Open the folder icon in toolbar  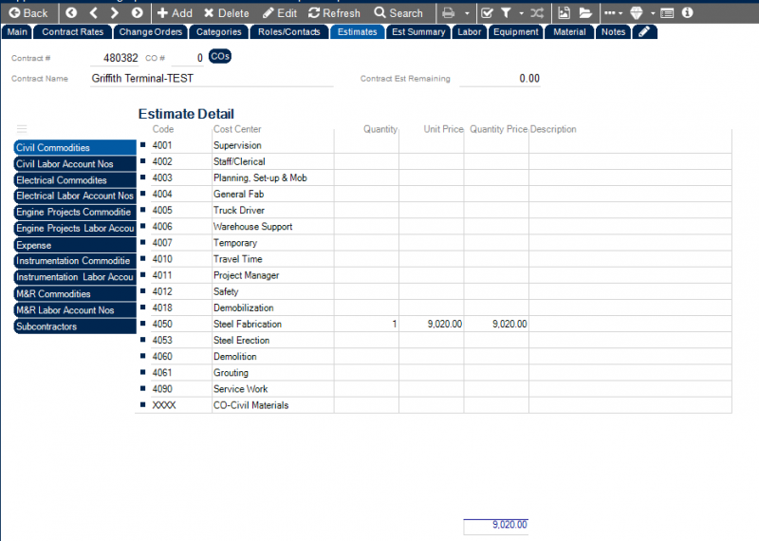point(585,13)
